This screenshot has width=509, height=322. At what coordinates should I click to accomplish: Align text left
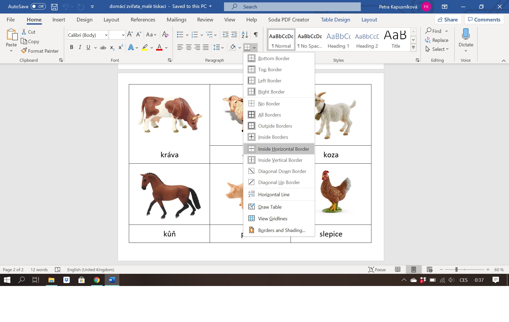(180, 47)
